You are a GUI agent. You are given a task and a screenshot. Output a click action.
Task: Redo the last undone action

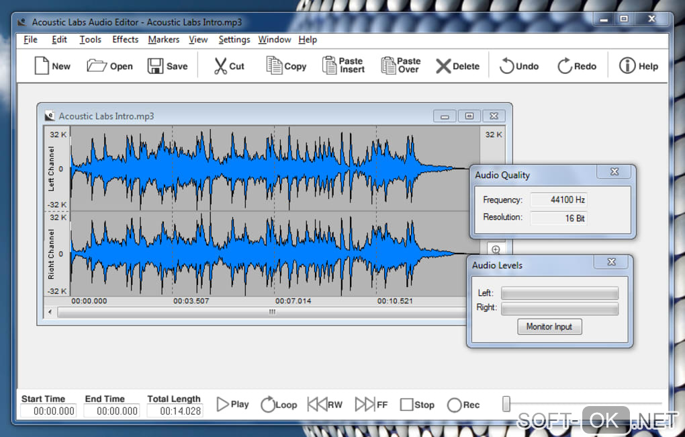[x=564, y=66]
